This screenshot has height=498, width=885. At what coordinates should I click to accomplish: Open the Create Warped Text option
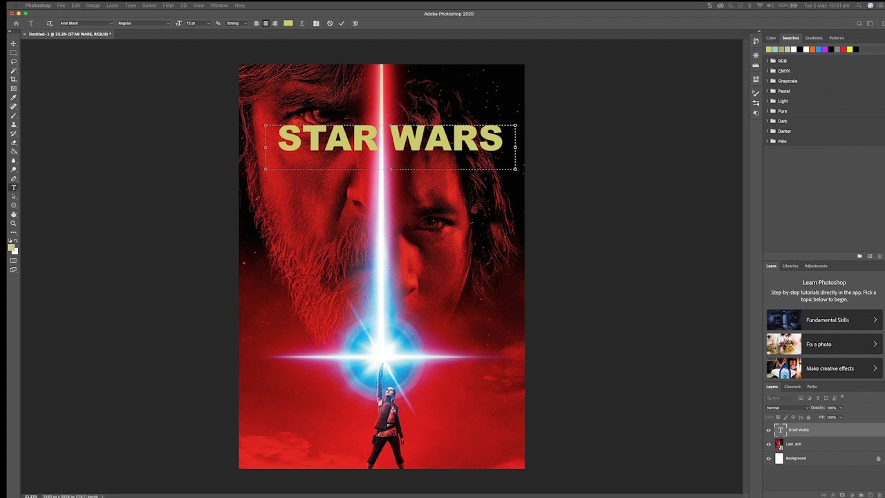(302, 24)
